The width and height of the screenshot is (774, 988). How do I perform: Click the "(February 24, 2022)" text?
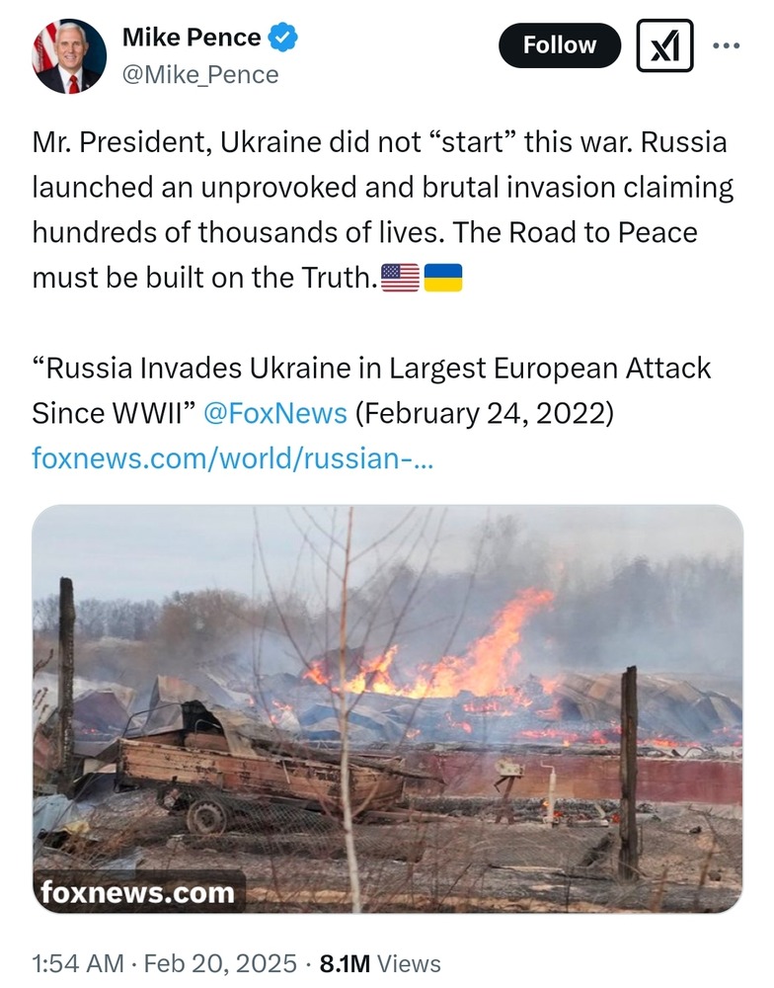point(484,412)
